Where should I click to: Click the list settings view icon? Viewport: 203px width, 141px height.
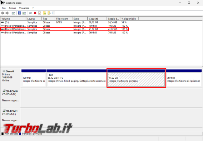[x=53, y=13]
